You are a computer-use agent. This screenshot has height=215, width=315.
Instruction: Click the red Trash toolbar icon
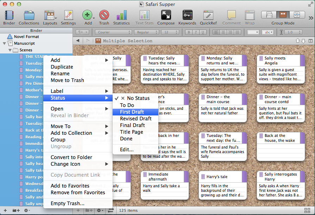coord(104,15)
